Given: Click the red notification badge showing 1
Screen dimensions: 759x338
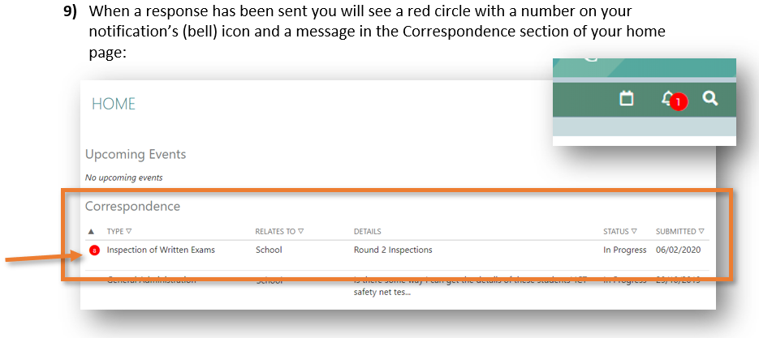Looking at the screenshot, I should tap(679, 101).
